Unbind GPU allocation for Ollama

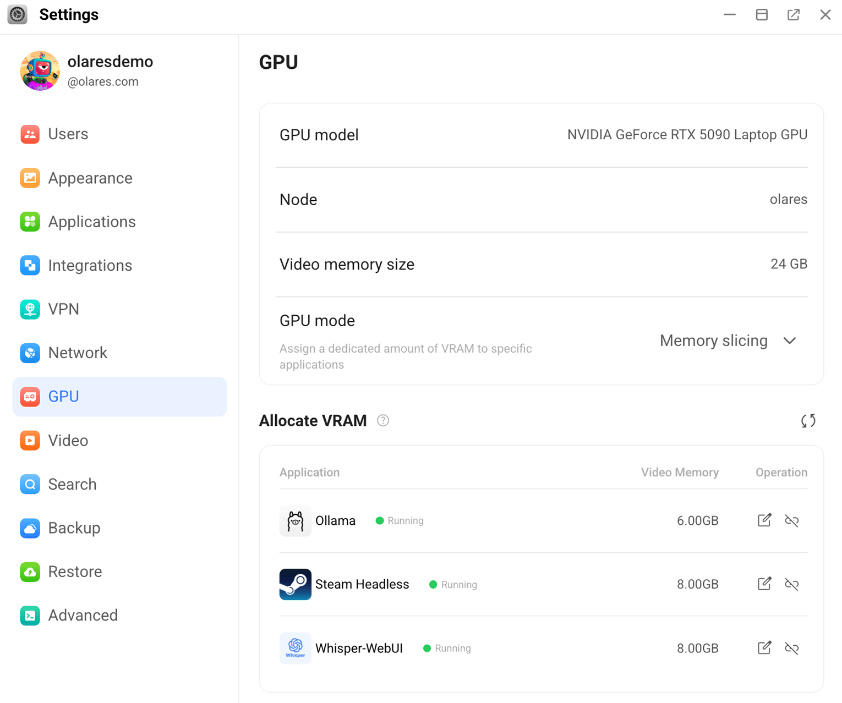tap(792, 520)
